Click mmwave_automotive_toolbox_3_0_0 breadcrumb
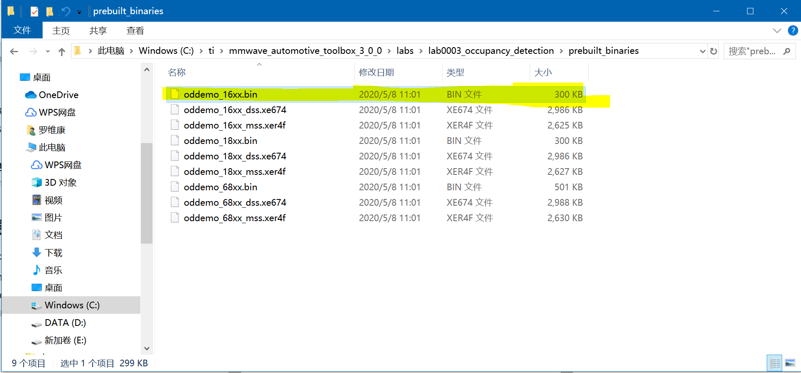This screenshot has width=801, height=373. coord(305,51)
